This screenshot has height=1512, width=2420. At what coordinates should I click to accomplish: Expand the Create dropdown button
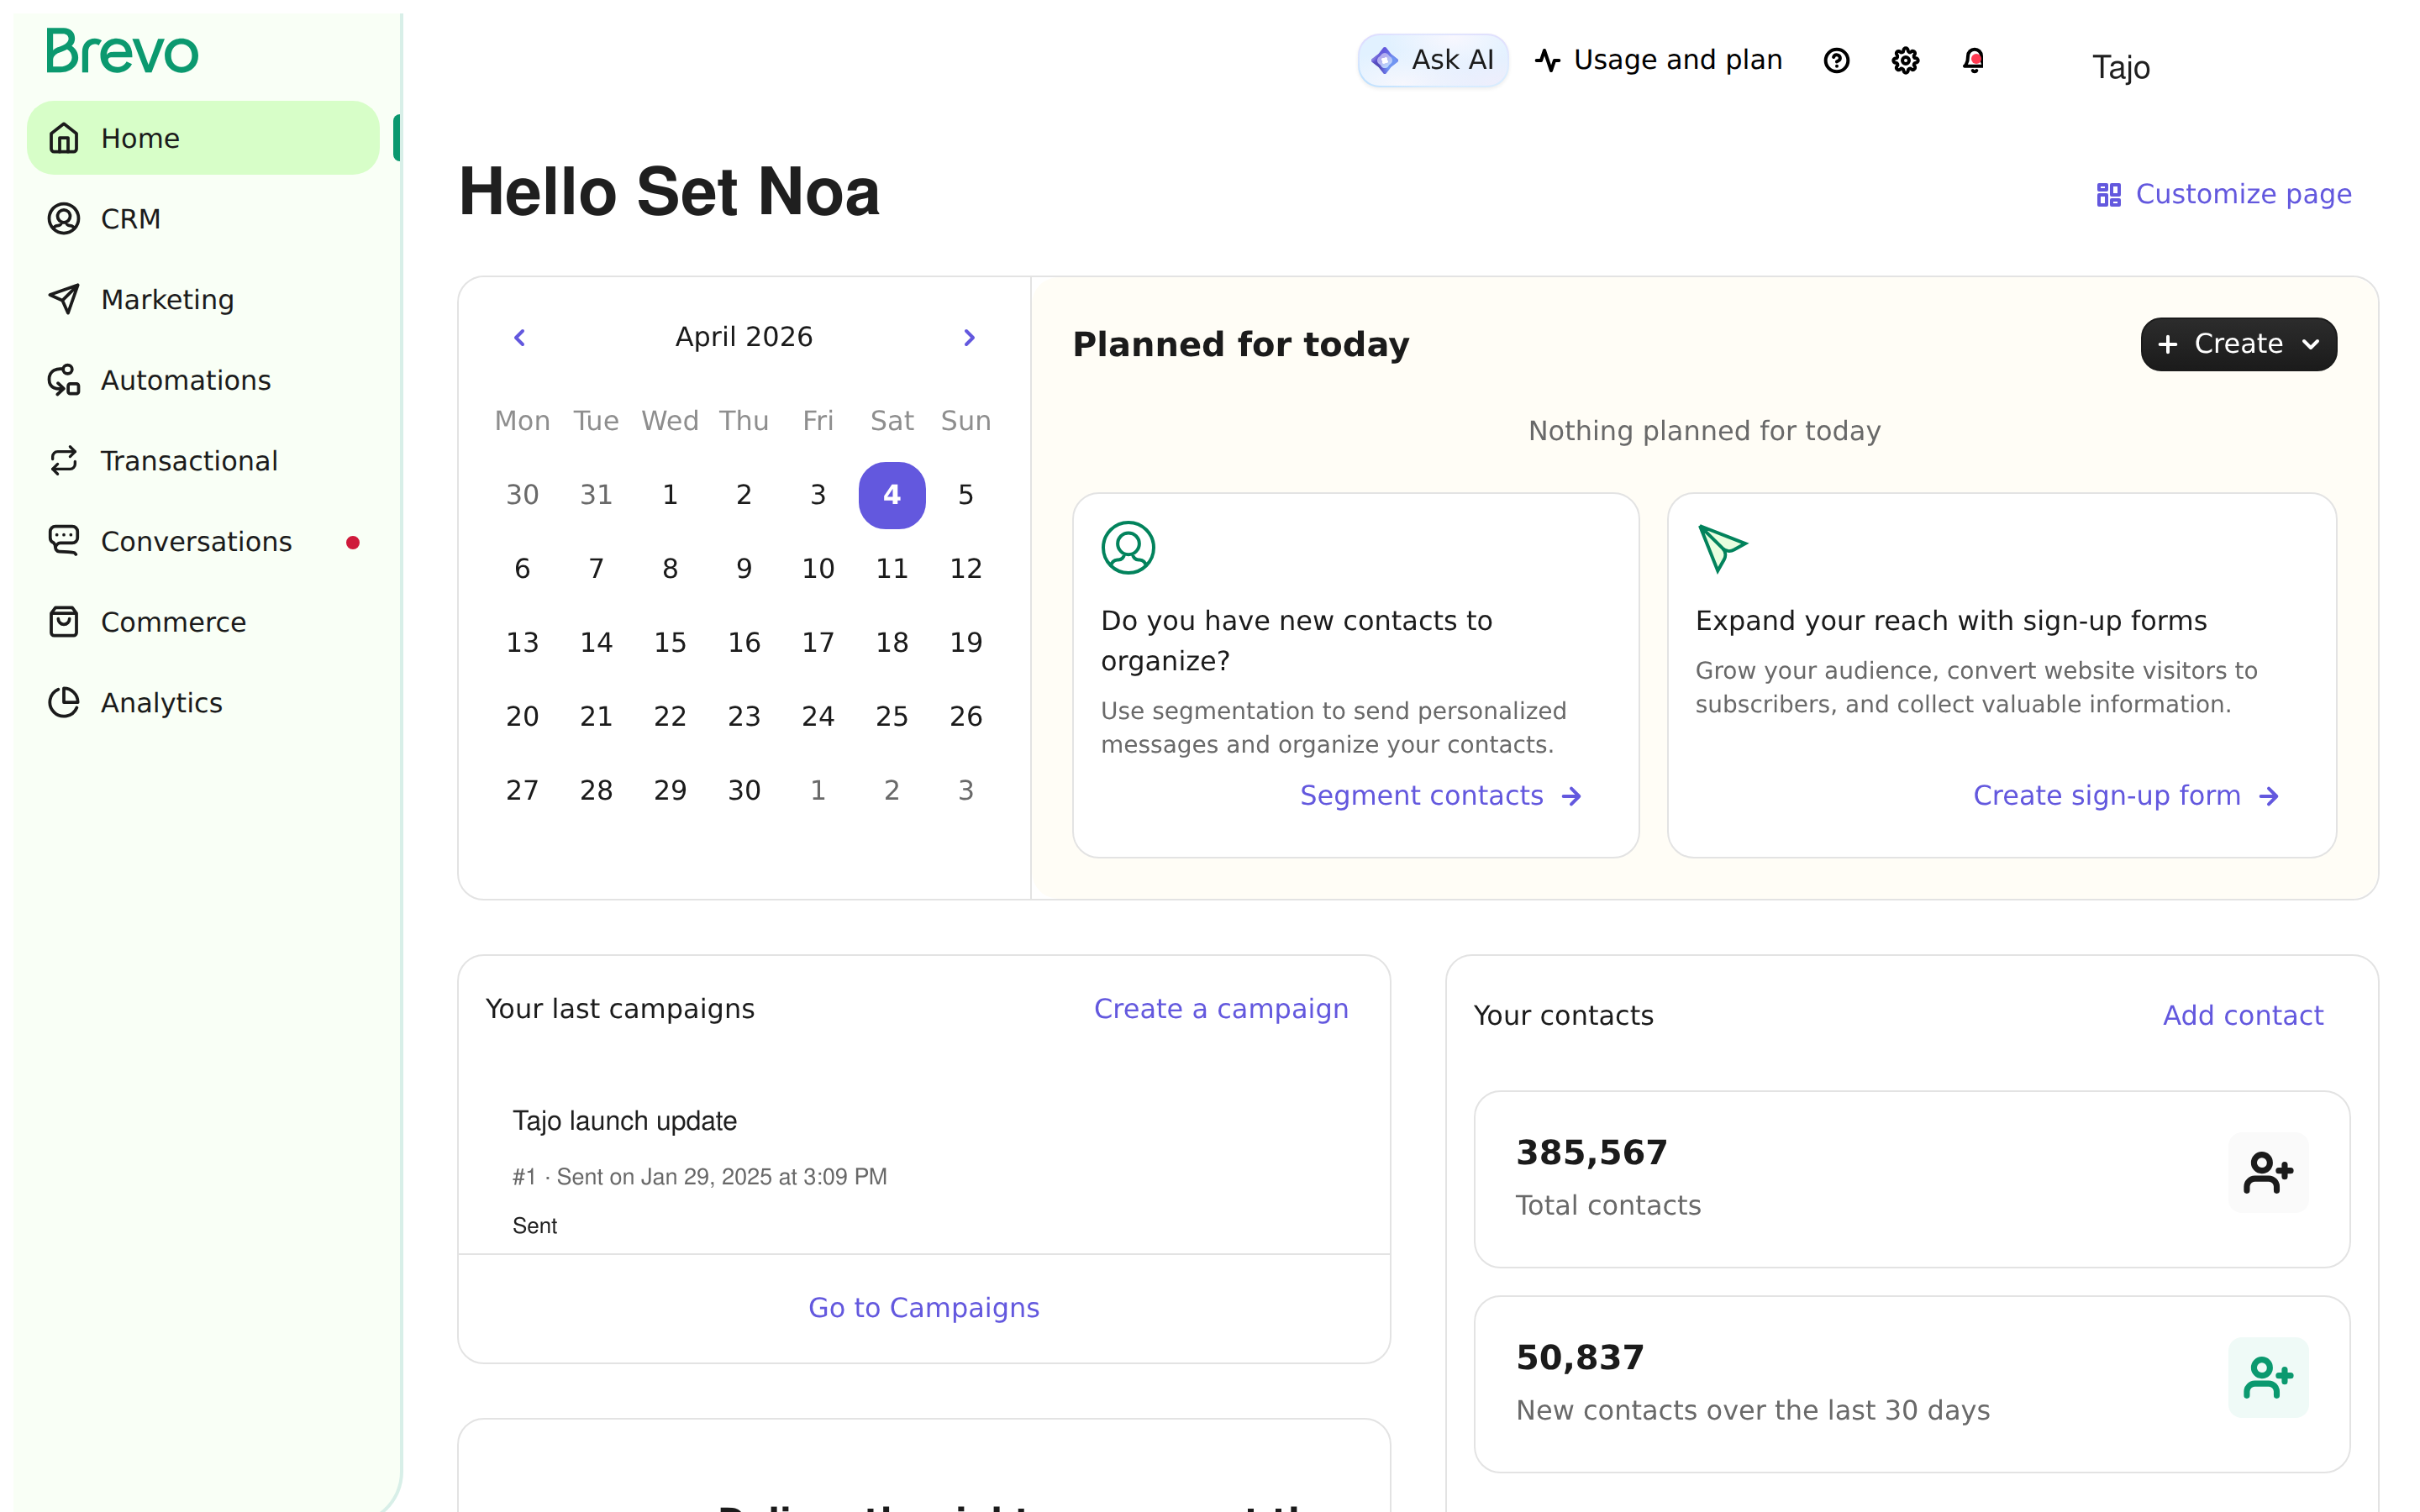[x=2238, y=344]
